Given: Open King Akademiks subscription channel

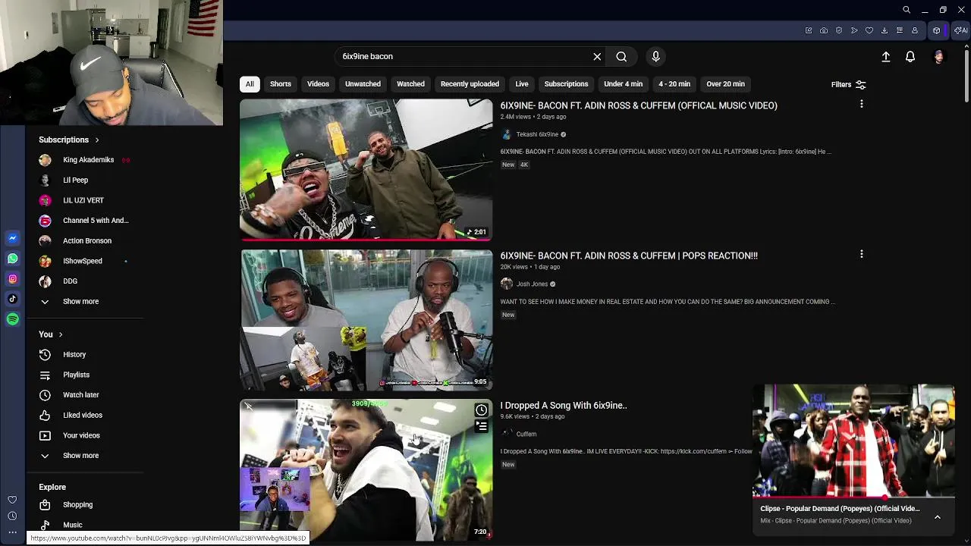Looking at the screenshot, I should pos(88,160).
